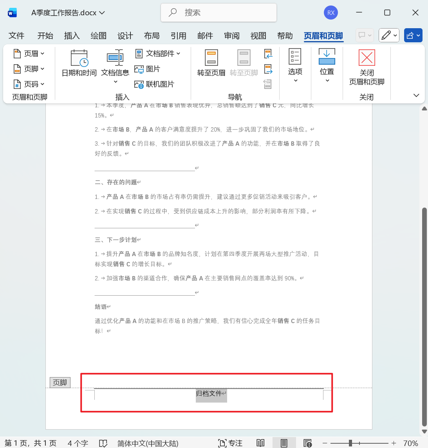Increase zoom with the zoom slider
The height and width of the screenshot is (448, 428).
[394, 443]
